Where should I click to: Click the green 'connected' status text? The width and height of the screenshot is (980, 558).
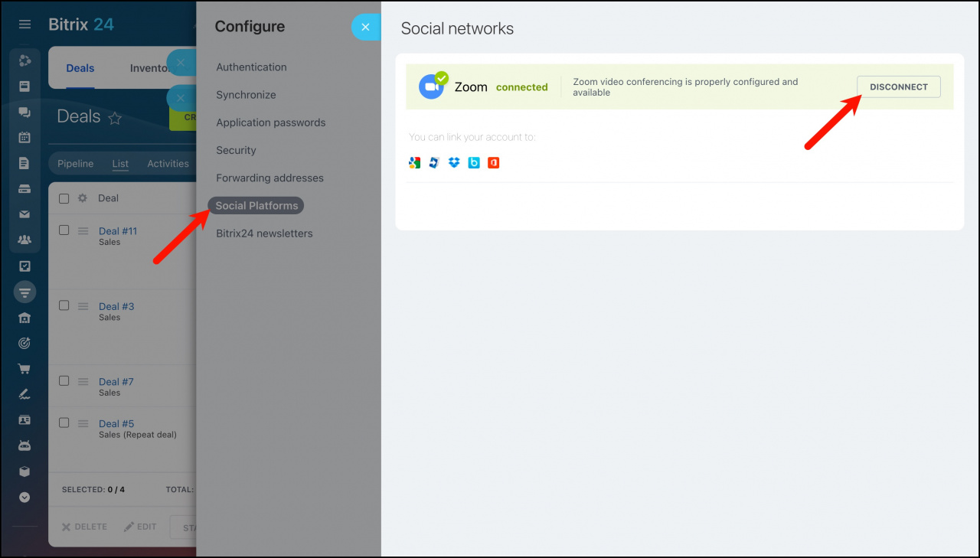pyautogui.click(x=521, y=87)
